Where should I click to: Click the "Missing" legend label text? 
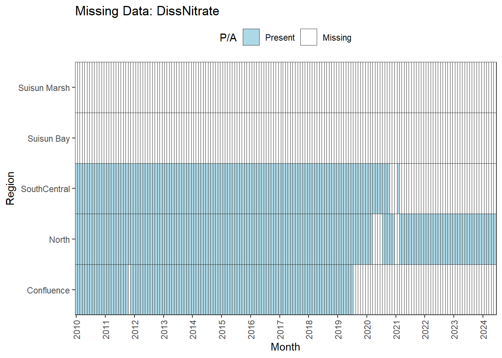click(x=337, y=38)
